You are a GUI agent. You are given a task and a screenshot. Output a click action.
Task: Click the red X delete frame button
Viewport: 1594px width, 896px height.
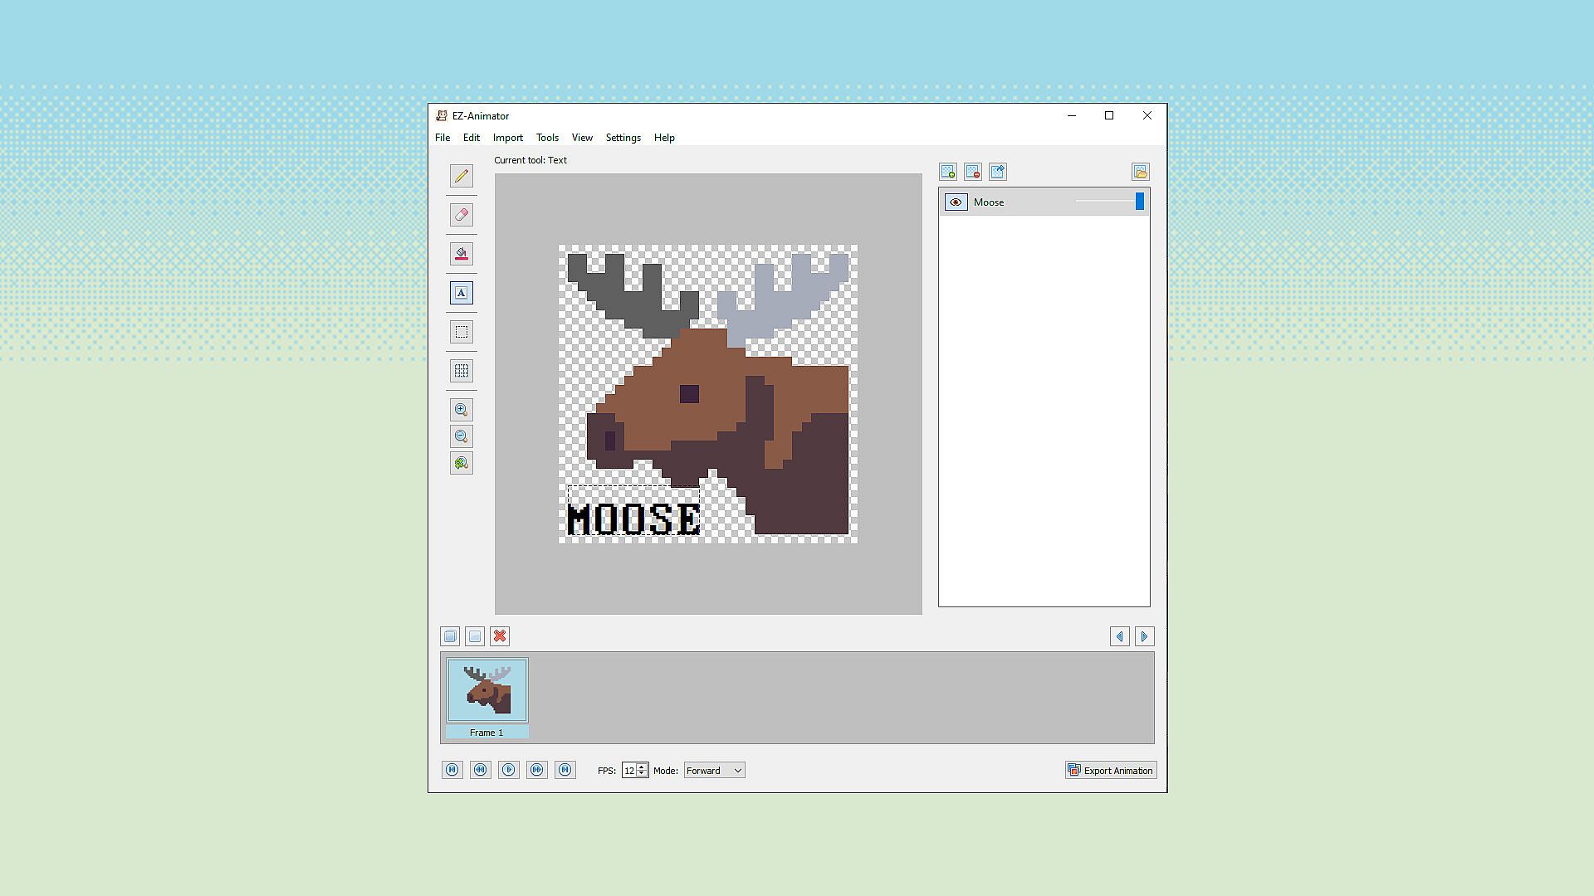pyautogui.click(x=500, y=636)
